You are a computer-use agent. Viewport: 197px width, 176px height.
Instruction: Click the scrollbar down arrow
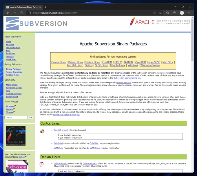pos(192,171)
